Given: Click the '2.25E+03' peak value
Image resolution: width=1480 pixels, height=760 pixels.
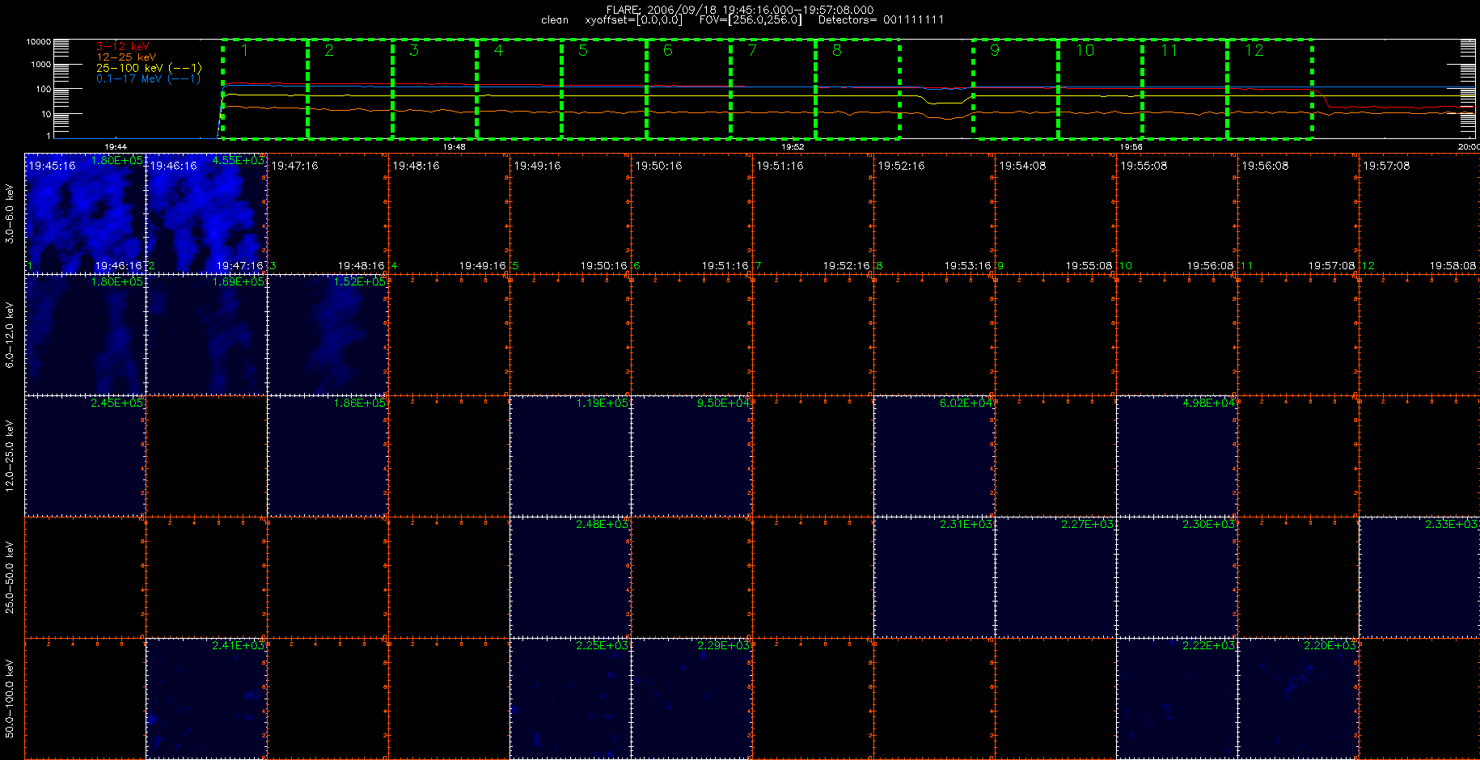Looking at the screenshot, I should point(602,645).
